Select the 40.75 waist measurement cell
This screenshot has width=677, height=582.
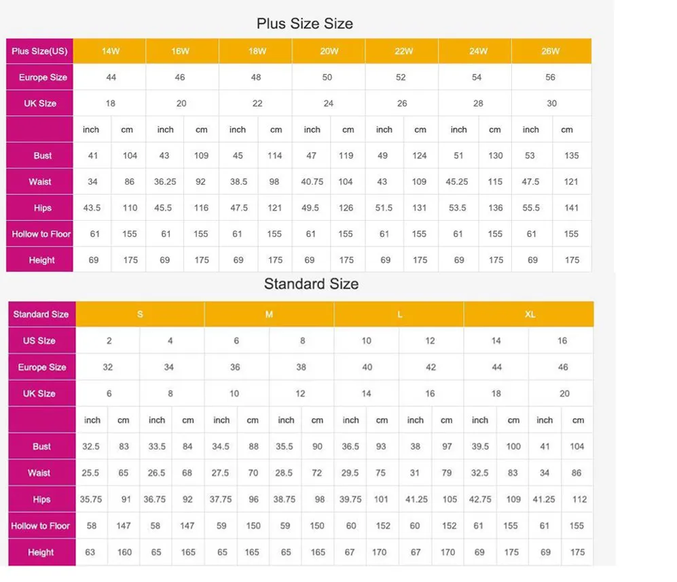pyautogui.click(x=312, y=182)
